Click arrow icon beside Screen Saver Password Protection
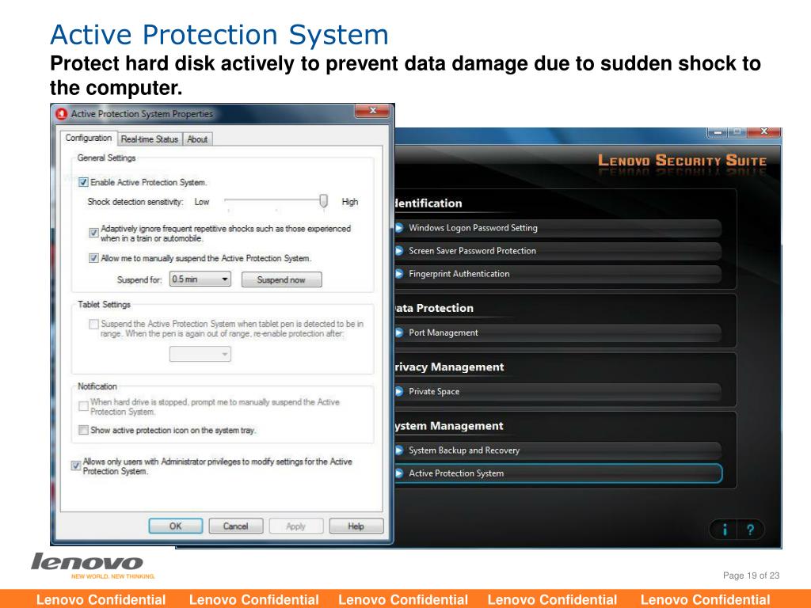This screenshot has height=608, width=811. (399, 251)
